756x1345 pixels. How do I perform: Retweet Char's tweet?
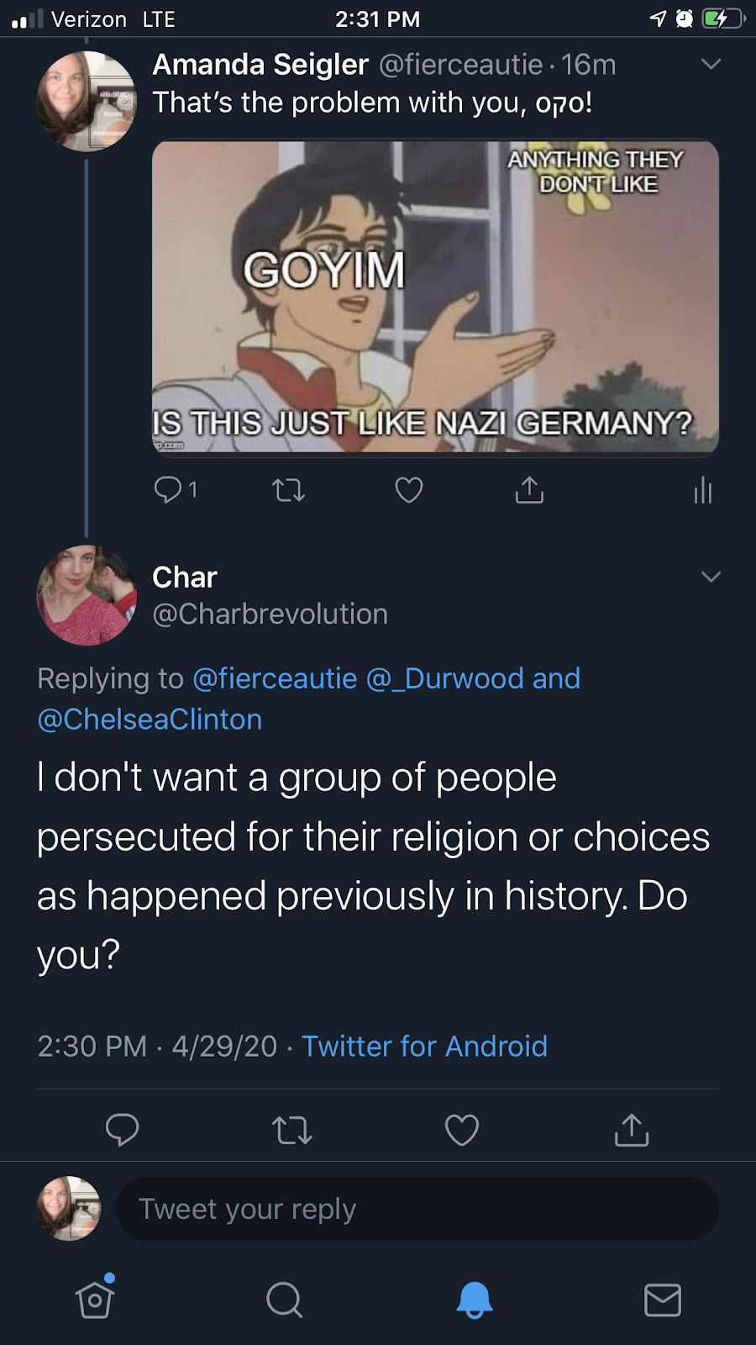tap(292, 1130)
